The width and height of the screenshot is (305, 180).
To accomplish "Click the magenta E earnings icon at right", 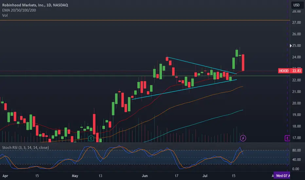I will point(287,138).
